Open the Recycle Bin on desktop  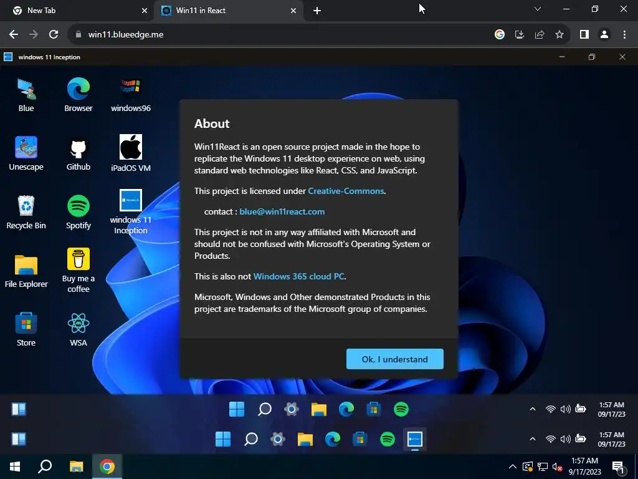(26, 212)
